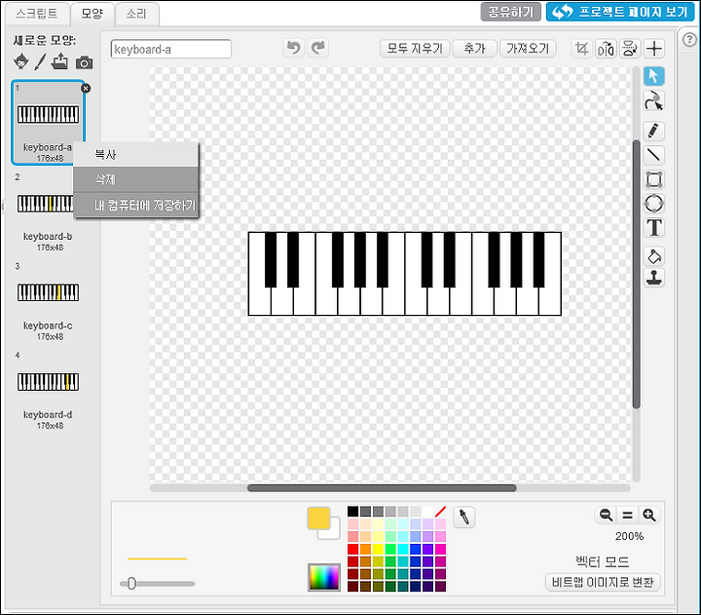Choose costume from library icon
The width and height of the screenshot is (701, 615).
click(x=21, y=61)
